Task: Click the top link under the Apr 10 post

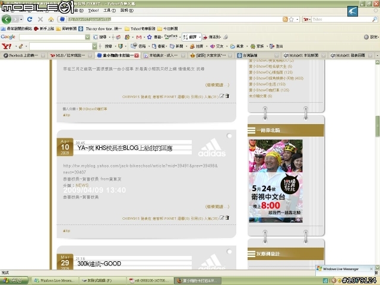Action: click(x=66, y=231)
